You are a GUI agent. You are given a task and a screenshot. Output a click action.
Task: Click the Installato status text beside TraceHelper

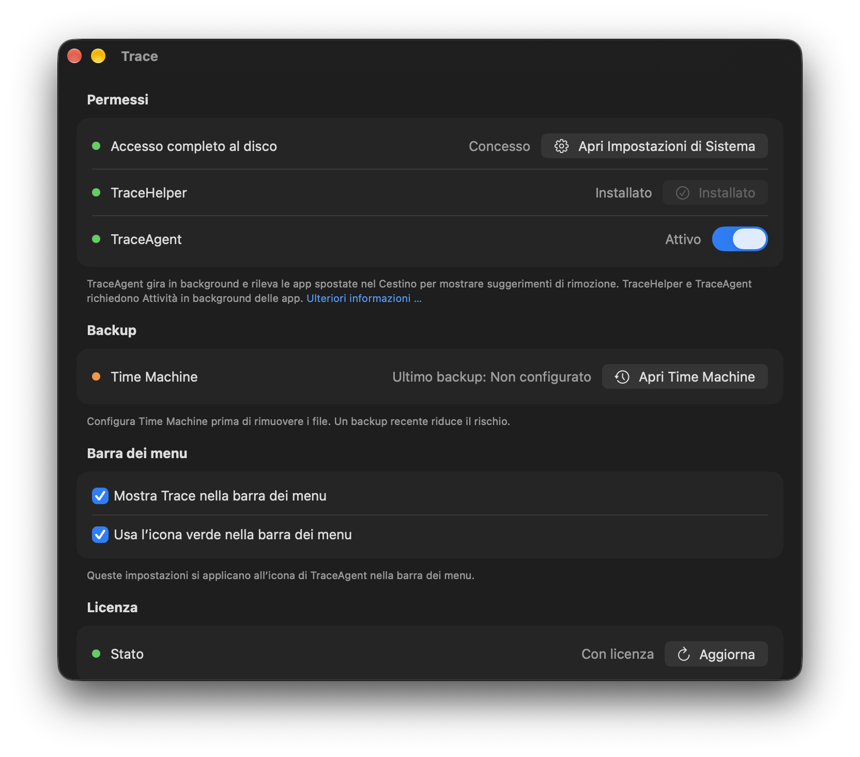[x=623, y=193]
